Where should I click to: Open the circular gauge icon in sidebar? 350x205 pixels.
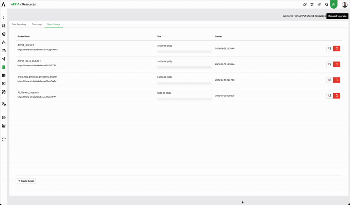tap(3, 117)
